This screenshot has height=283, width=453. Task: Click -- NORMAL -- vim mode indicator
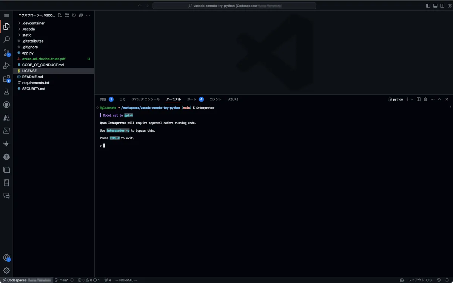tap(126, 280)
